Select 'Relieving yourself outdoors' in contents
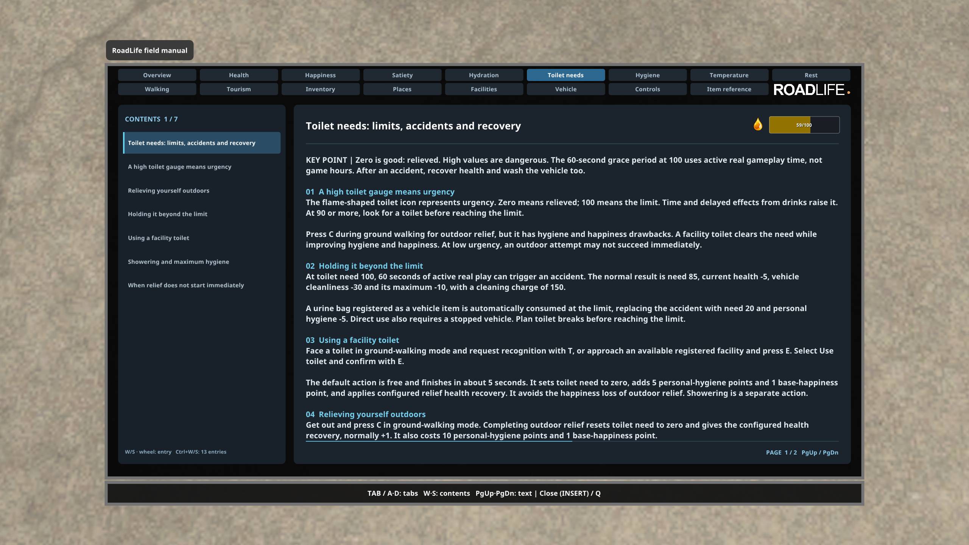Screen dimensions: 969x545 202,190
